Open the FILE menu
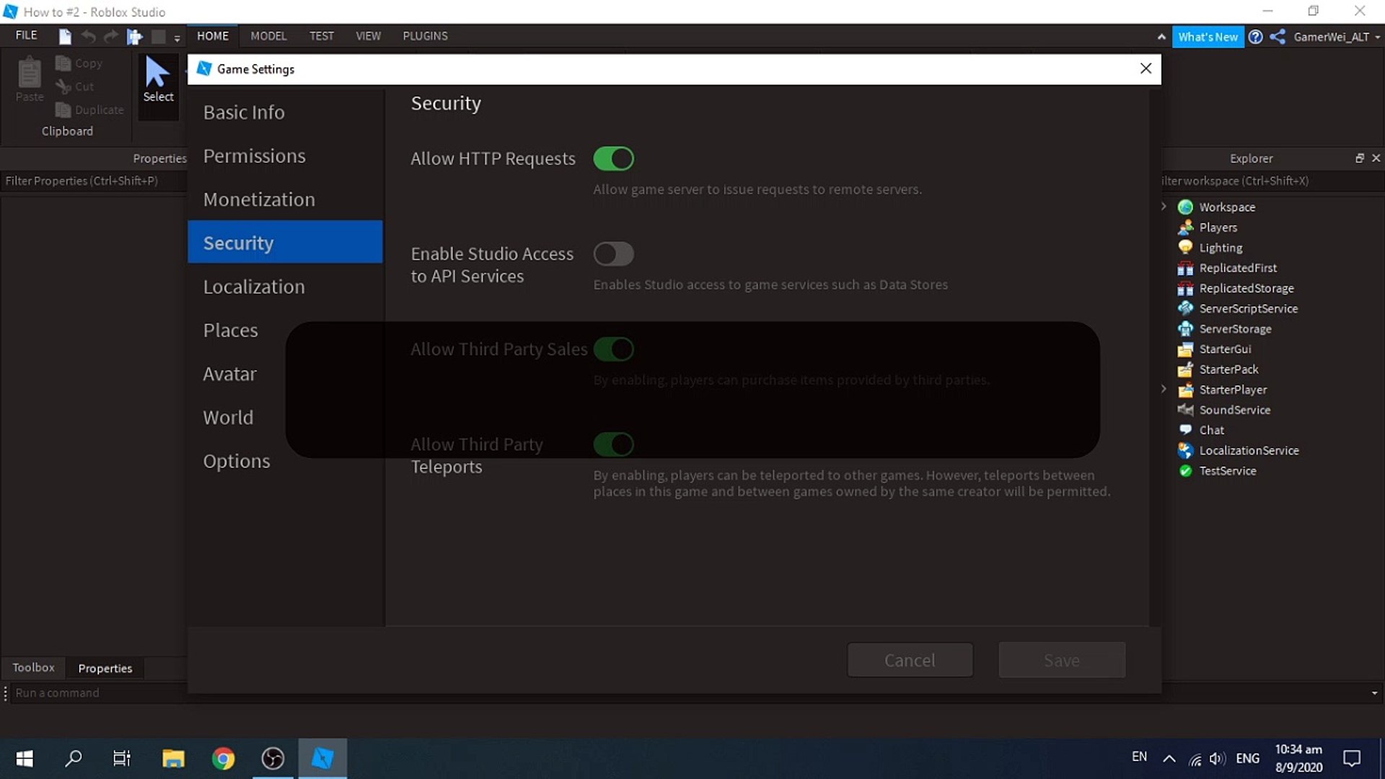 [26, 35]
